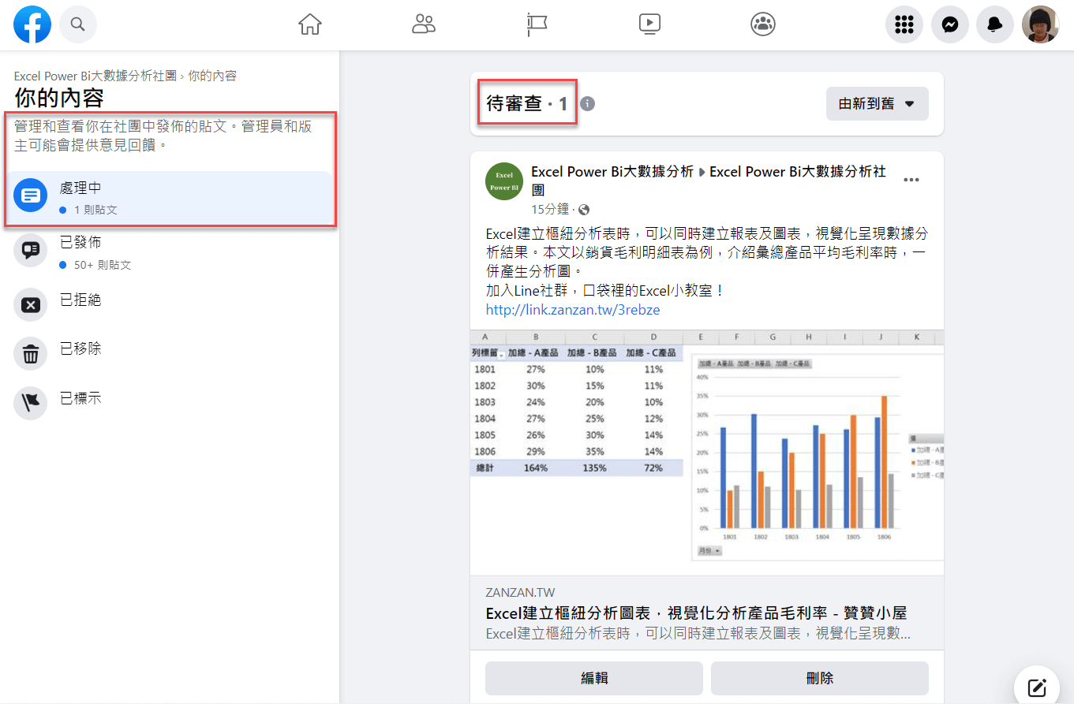Click the 處理中 chat bubble icon
The image size is (1074, 704).
point(31,195)
